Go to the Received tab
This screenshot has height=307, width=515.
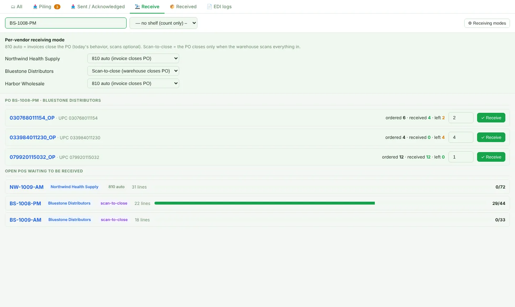[x=183, y=6]
